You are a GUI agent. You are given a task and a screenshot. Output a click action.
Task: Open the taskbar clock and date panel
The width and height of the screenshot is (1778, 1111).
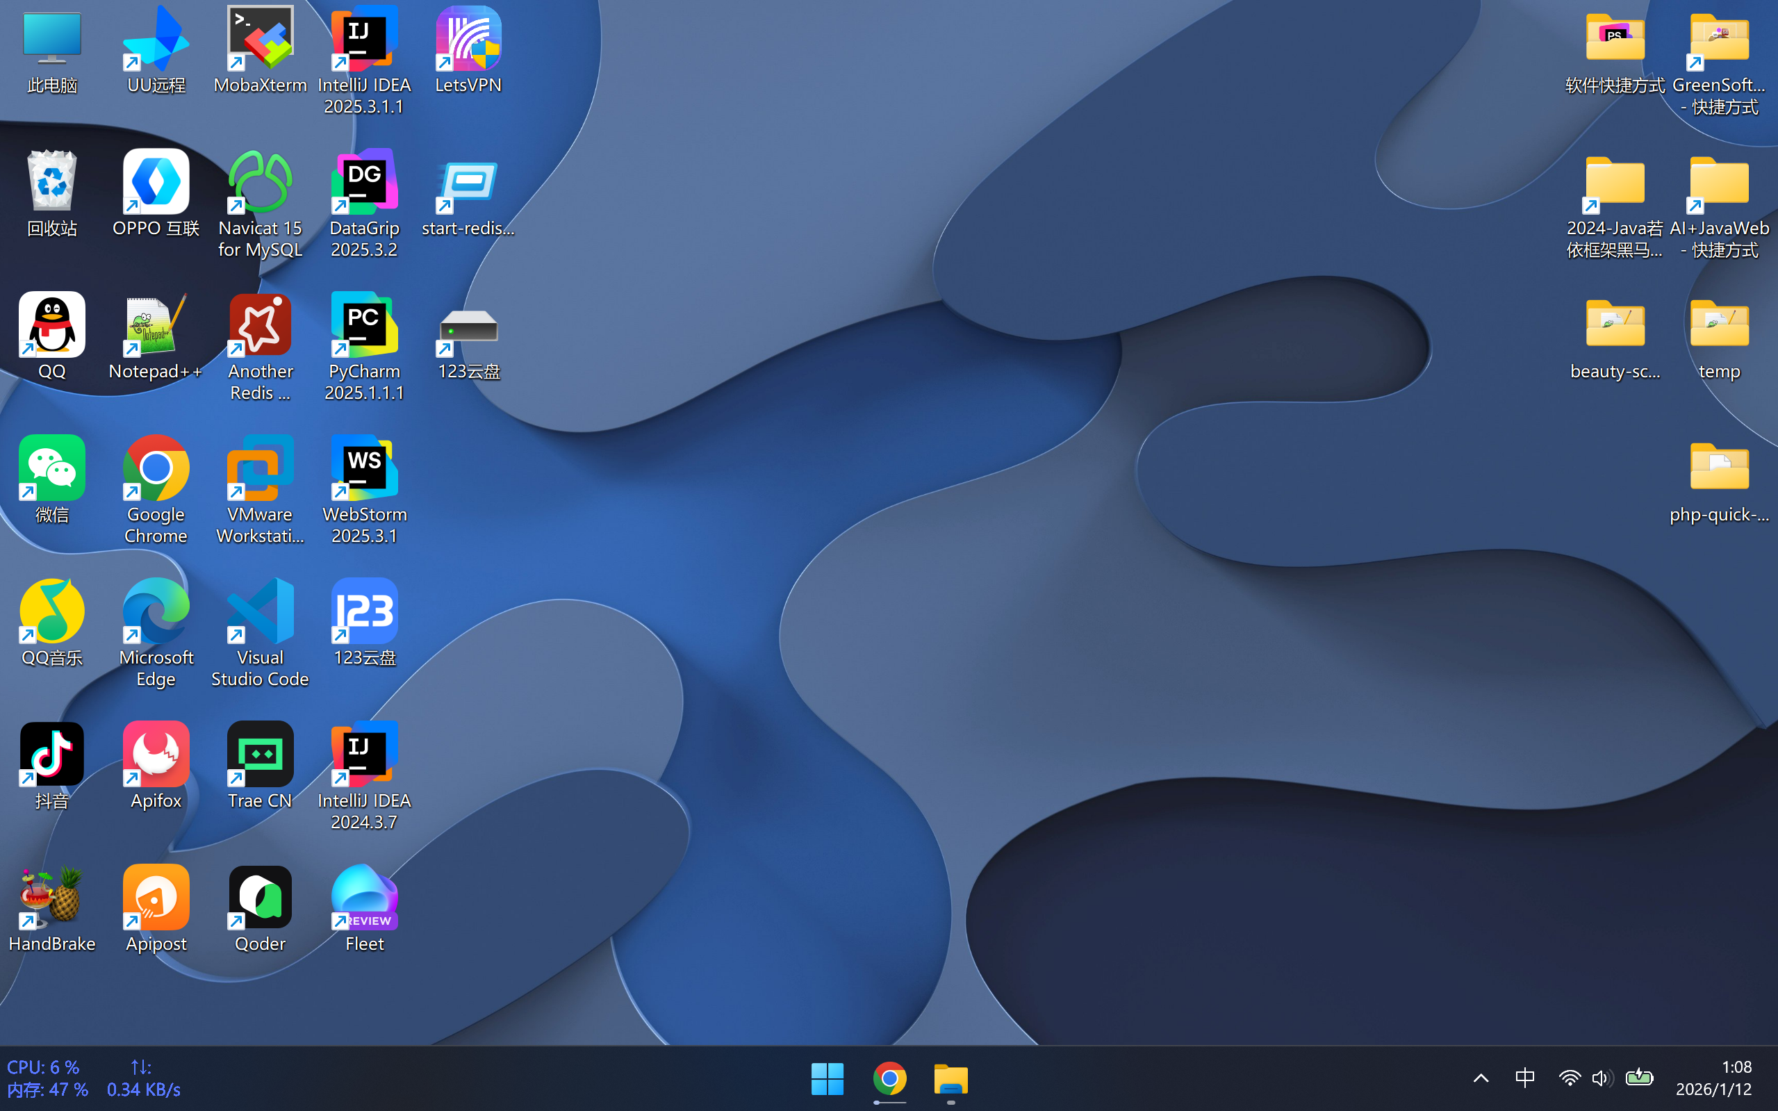(1714, 1078)
